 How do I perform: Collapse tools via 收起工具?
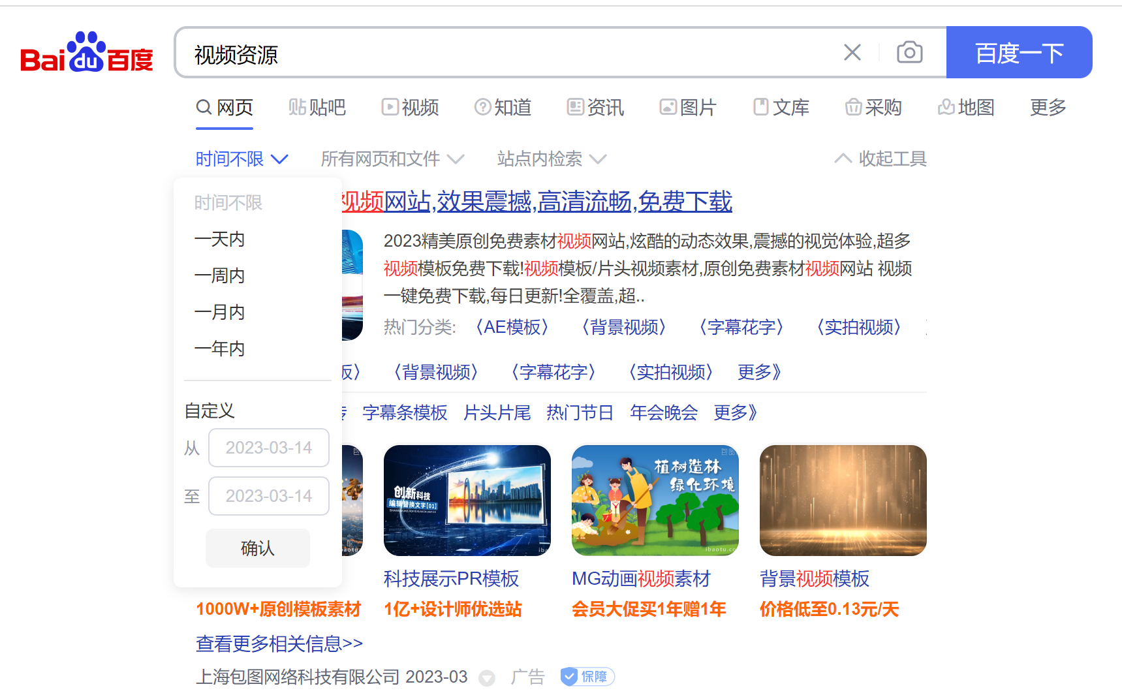point(880,159)
